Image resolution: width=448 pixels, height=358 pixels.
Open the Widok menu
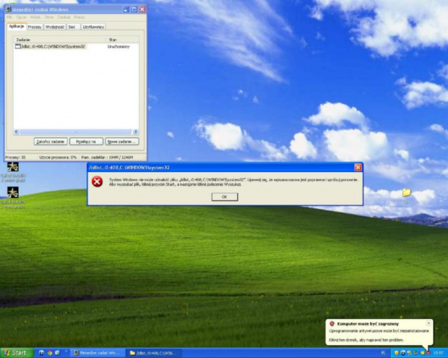click(35, 17)
